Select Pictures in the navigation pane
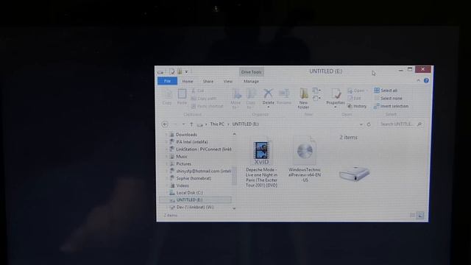The height and width of the screenshot is (265, 471). point(183,163)
